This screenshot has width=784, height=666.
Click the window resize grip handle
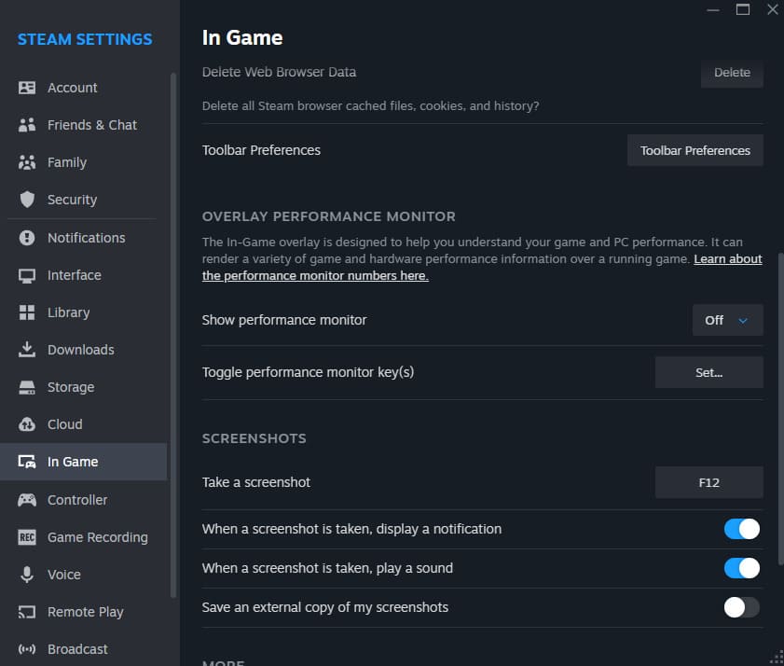pyautogui.click(x=777, y=658)
